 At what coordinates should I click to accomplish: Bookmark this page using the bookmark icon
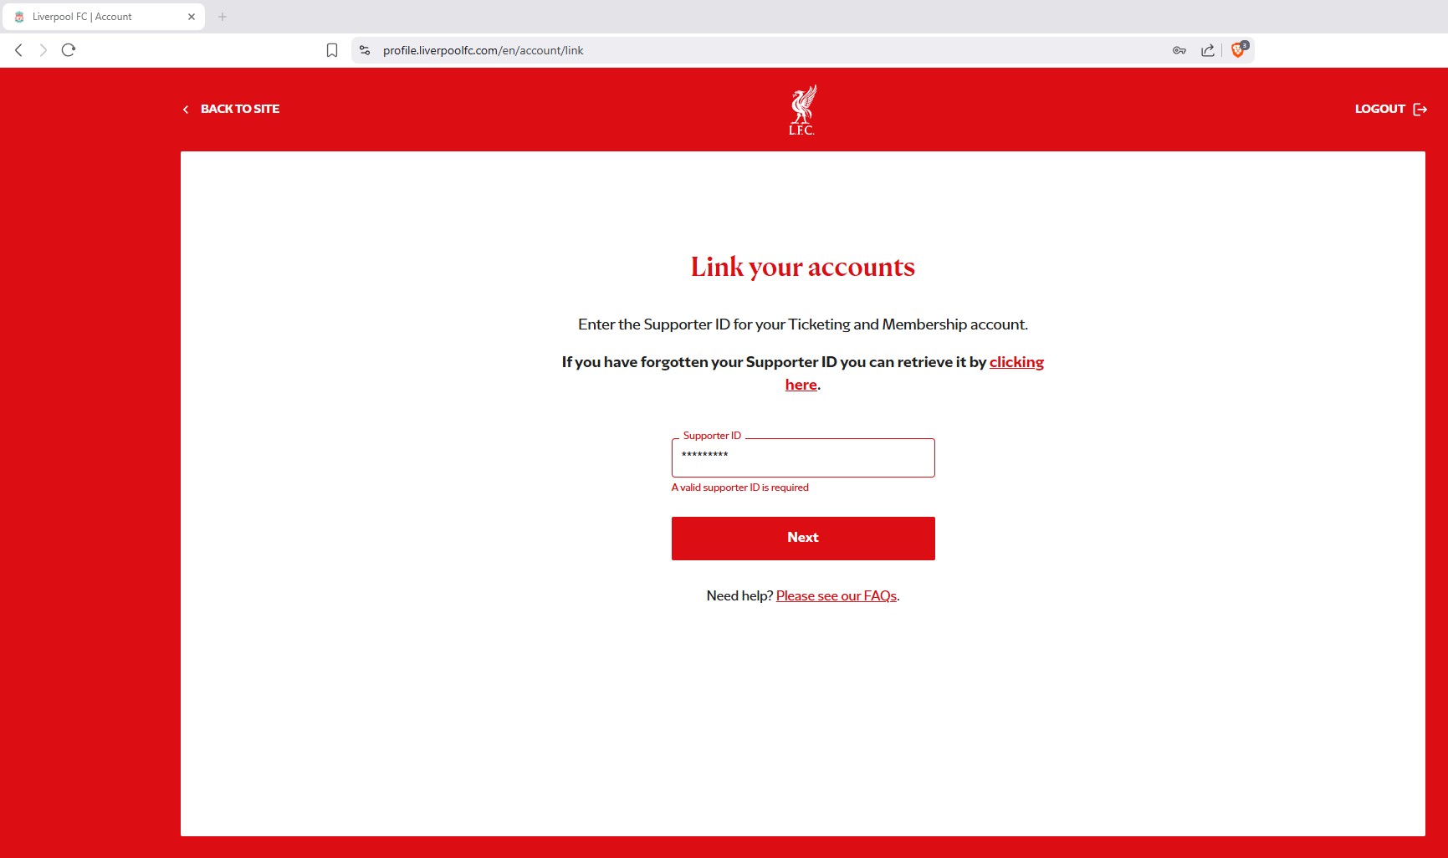[x=332, y=50]
